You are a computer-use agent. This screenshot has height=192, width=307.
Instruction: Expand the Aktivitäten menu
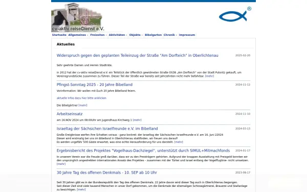click(118, 35)
